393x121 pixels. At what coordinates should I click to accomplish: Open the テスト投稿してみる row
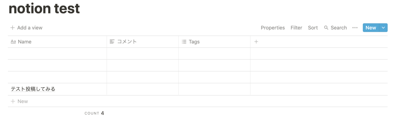point(33,89)
